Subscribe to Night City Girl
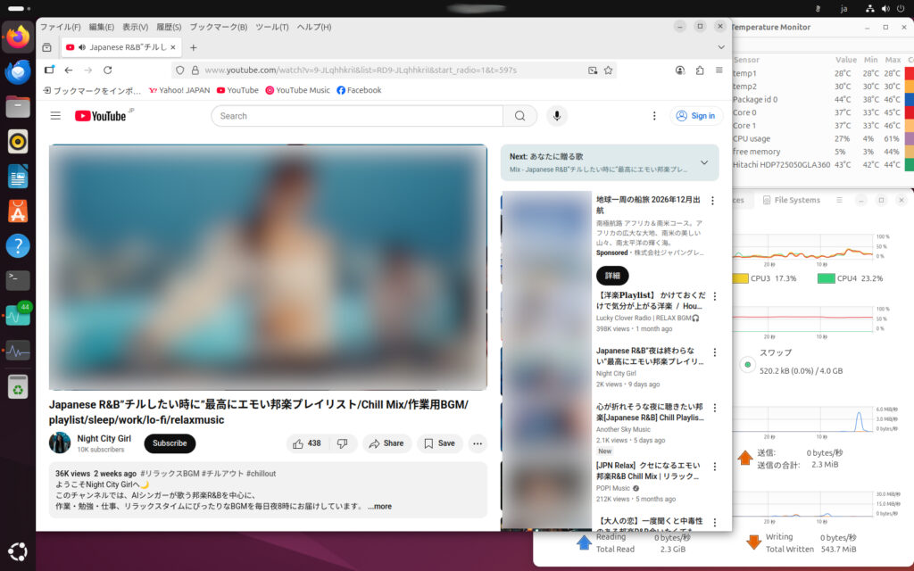Image resolution: width=914 pixels, height=571 pixels. tap(170, 443)
